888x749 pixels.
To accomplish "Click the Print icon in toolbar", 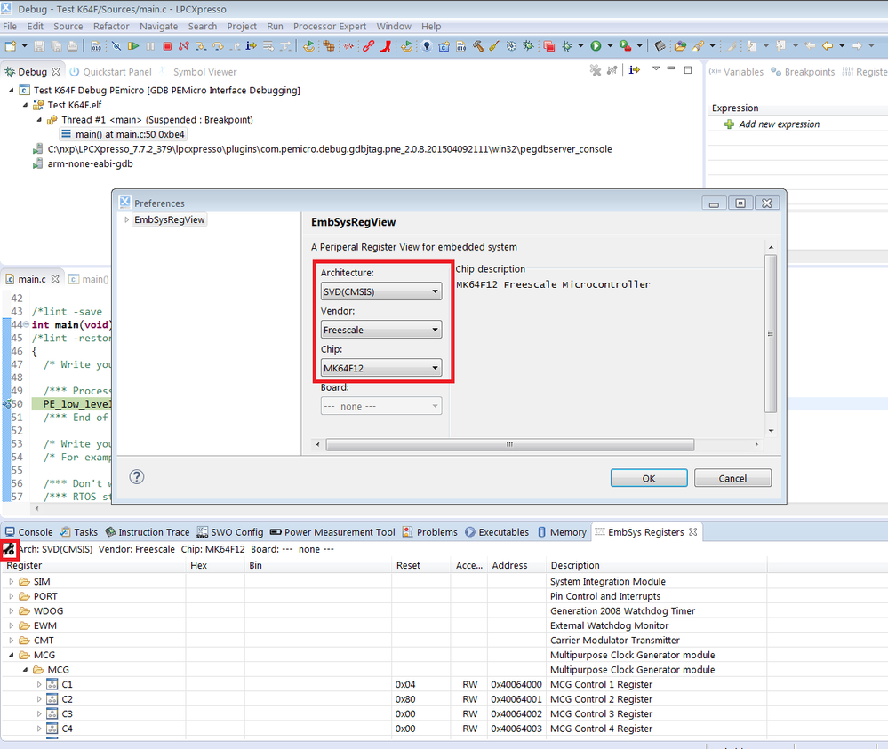I will pyautogui.click(x=73, y=46).
